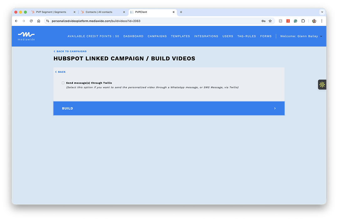Open the browser Extensions puzzle icon
The image size is (338, 220).
303,21
